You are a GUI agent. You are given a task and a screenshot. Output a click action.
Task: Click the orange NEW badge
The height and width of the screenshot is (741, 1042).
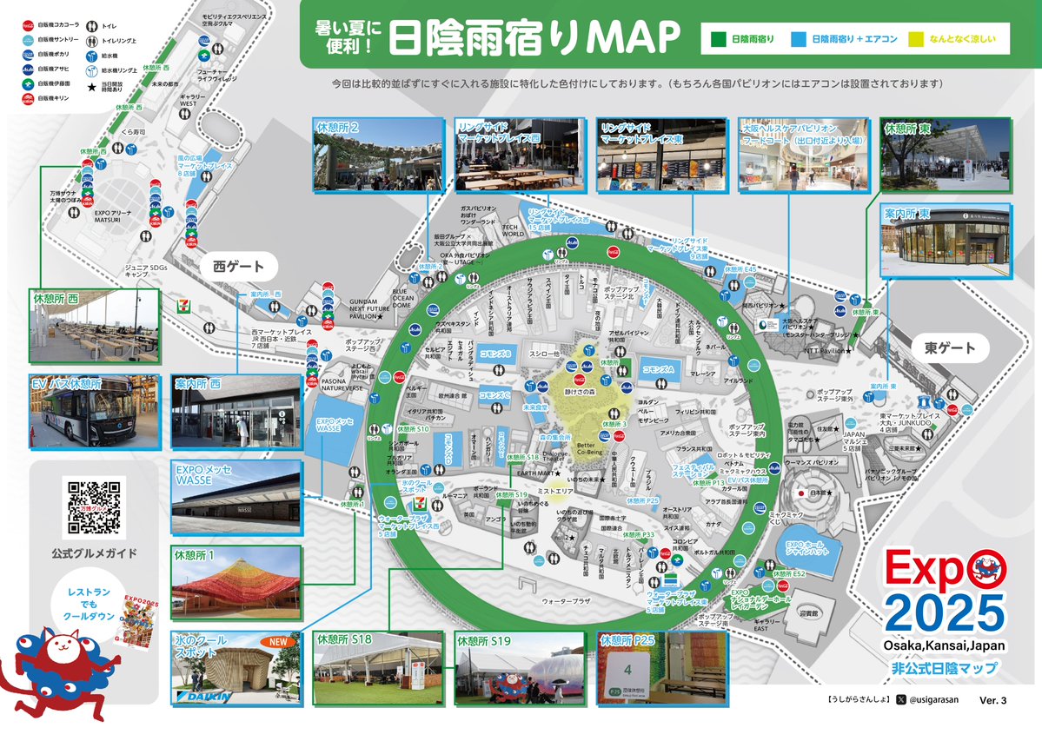coord(278,642)
